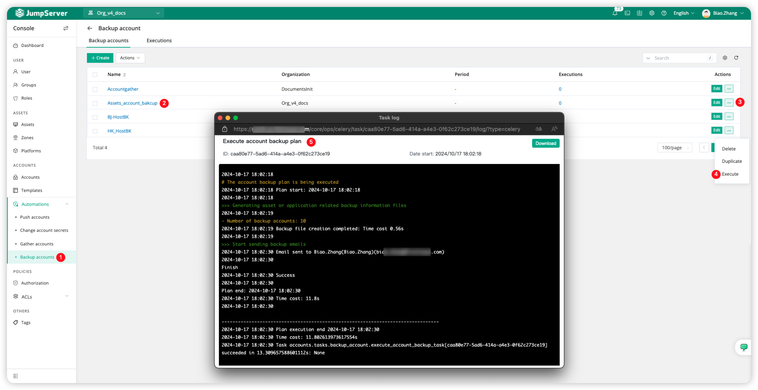Open more actions for Accountgather row
The height and width of the screenshot is (390, 758).
click(729, 89)
